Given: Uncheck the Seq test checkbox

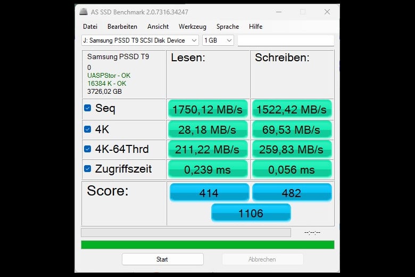Looking at the screenshot, I should click(x=88, y=108).
